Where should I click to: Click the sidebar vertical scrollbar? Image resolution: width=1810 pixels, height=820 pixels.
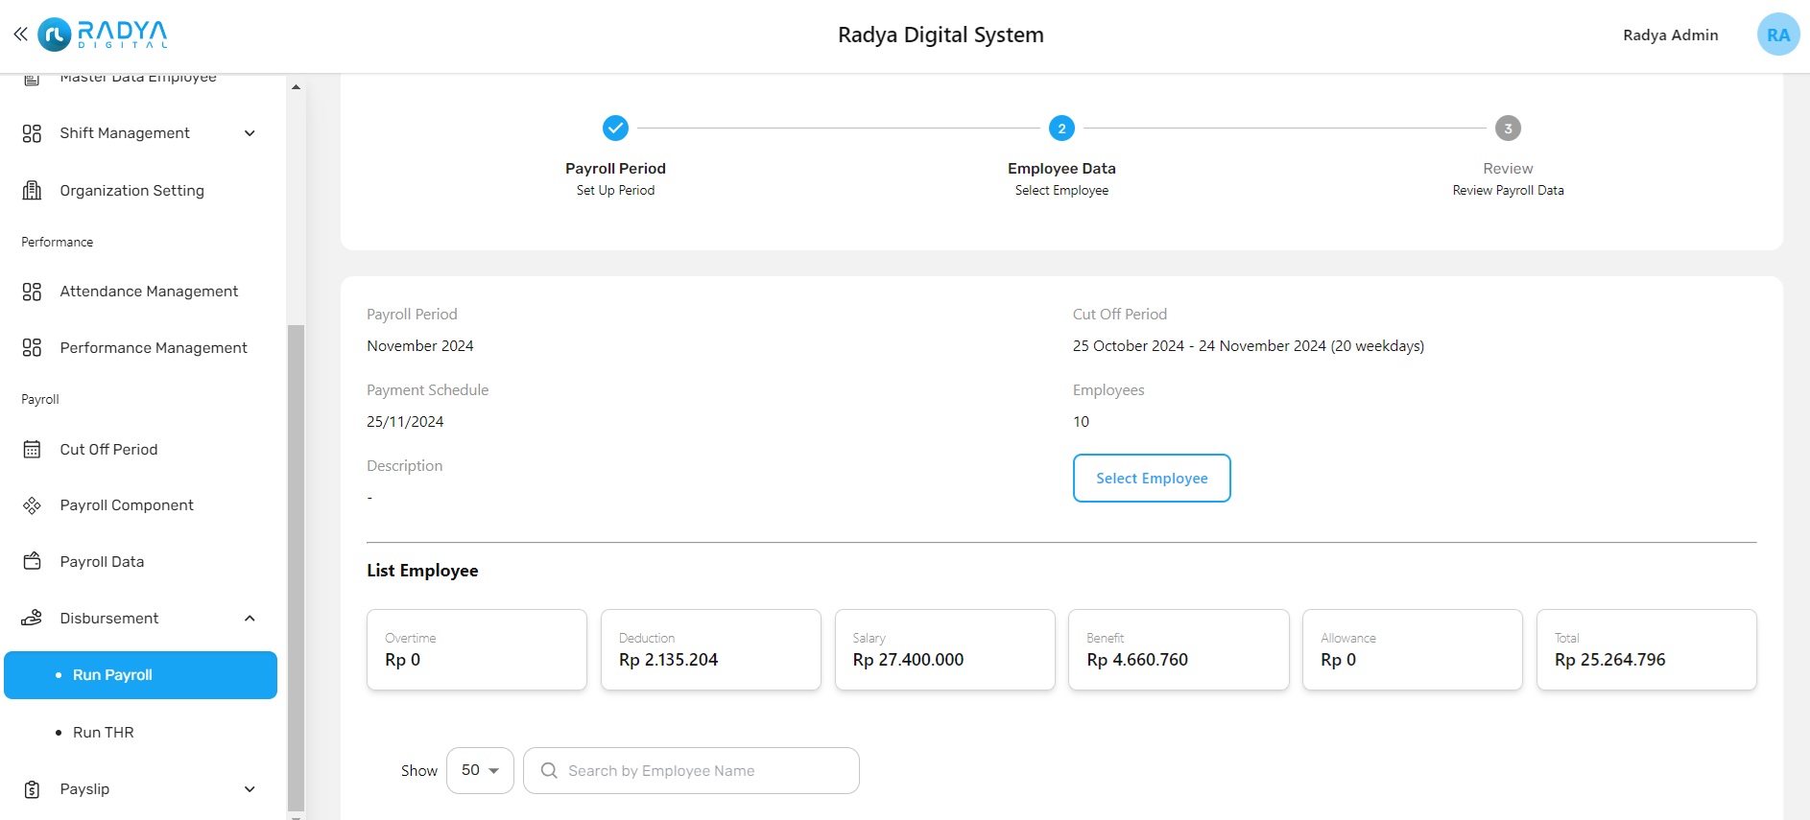pyautogui.click(x=296, y=568)
